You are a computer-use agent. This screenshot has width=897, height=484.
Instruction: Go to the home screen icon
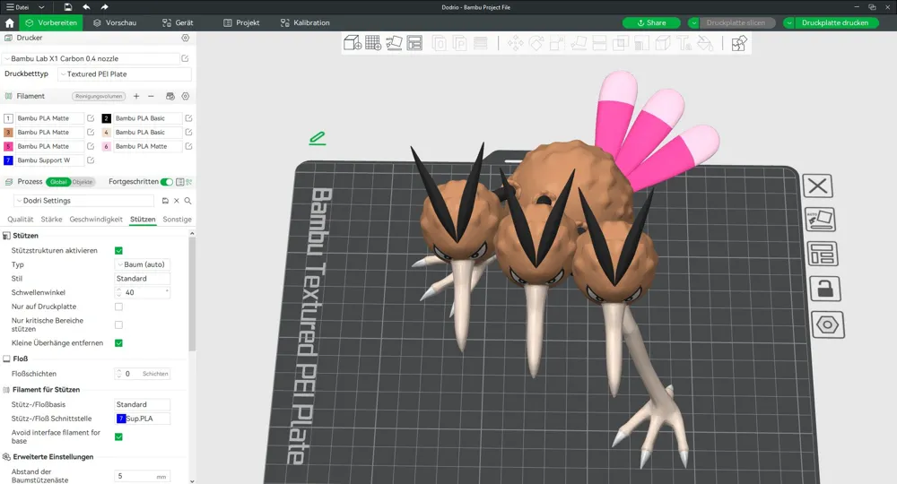tap(9, 23)
